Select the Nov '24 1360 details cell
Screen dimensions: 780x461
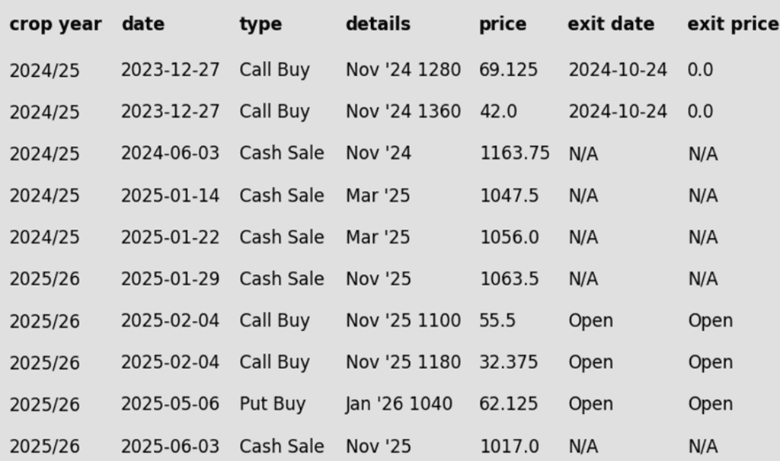(404, 111)
